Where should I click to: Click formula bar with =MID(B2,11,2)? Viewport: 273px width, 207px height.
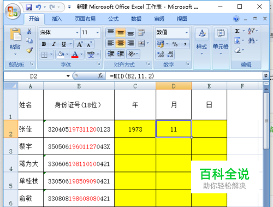click(184, 76)
